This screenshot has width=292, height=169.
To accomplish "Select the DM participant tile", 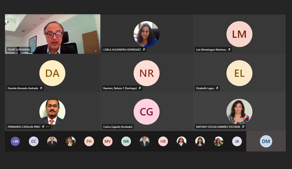I will (x=266, y=141).
